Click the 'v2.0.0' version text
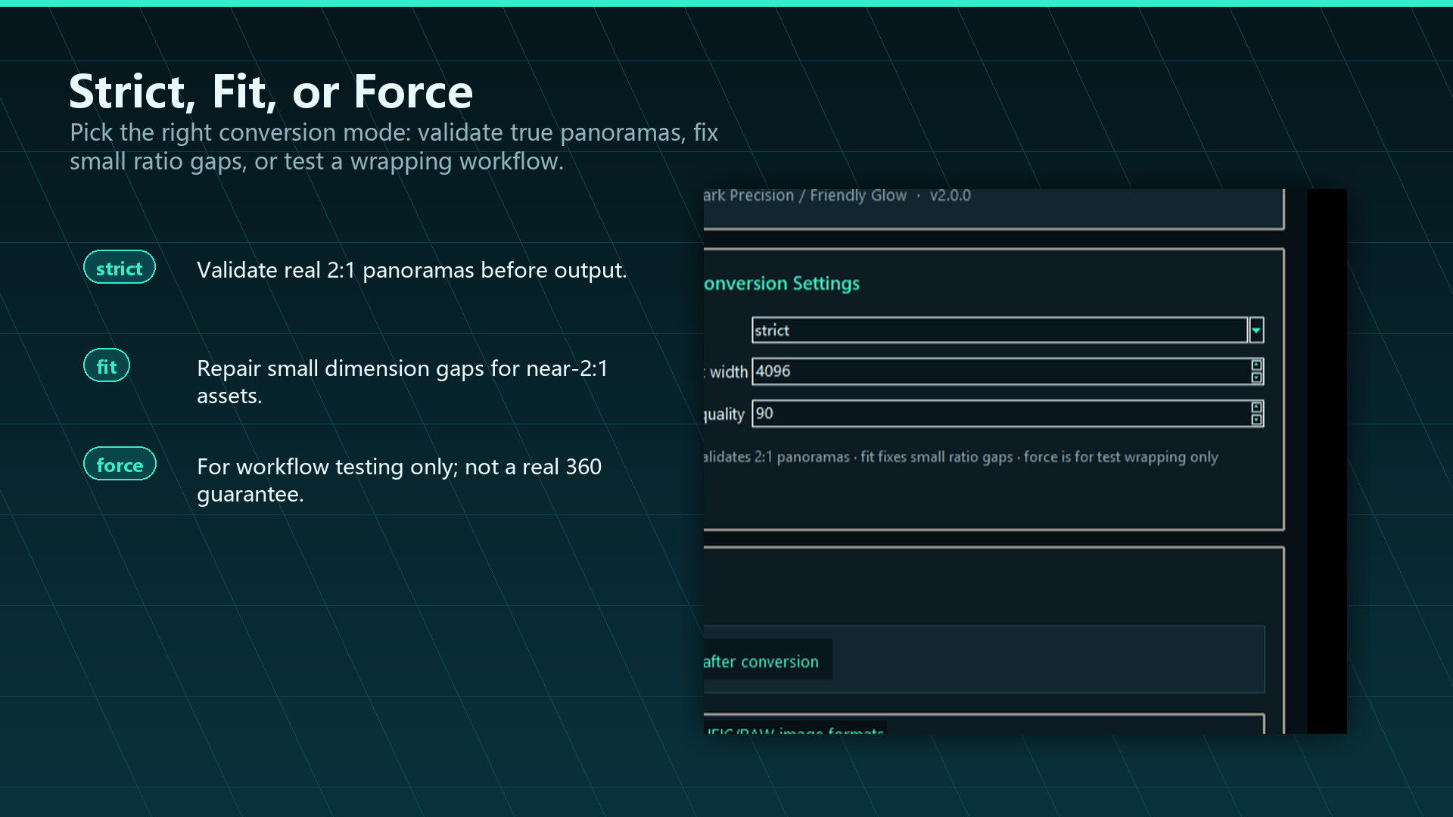1453x817 pixels. point(951,195)
